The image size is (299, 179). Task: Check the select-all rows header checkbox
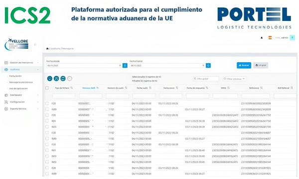[x=47, y=88]
